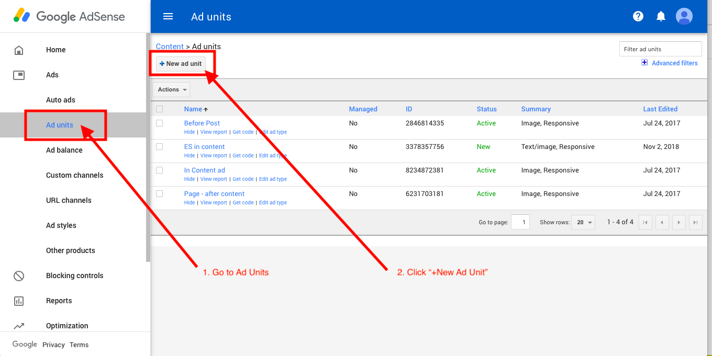Click the sidebar vertical scrollbar
This screenshot has width=712, height=356.
(148, 147)
